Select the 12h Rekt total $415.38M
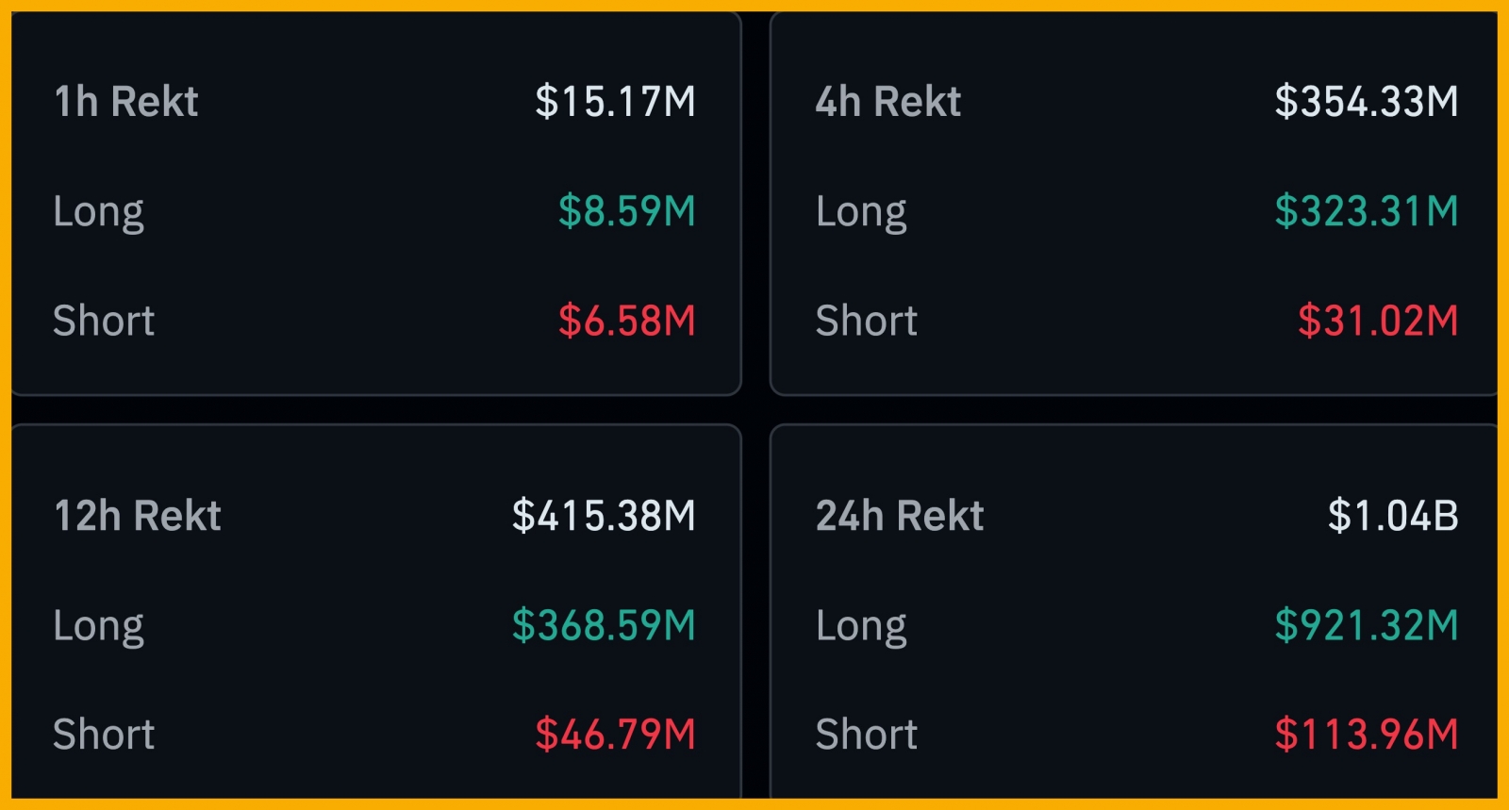 (x=604, y=516)
